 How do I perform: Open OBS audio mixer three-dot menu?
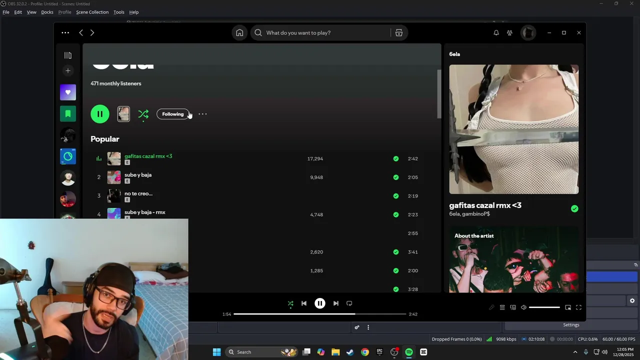click(x=368, y=327)
